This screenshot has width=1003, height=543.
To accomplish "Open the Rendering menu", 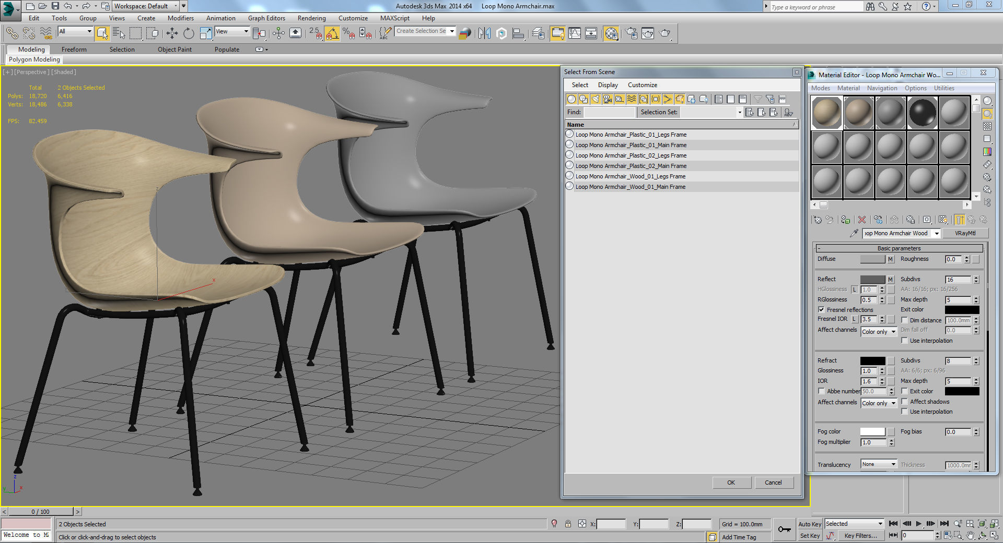I will (x=311, y=18).
